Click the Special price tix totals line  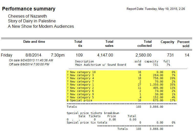121,122
